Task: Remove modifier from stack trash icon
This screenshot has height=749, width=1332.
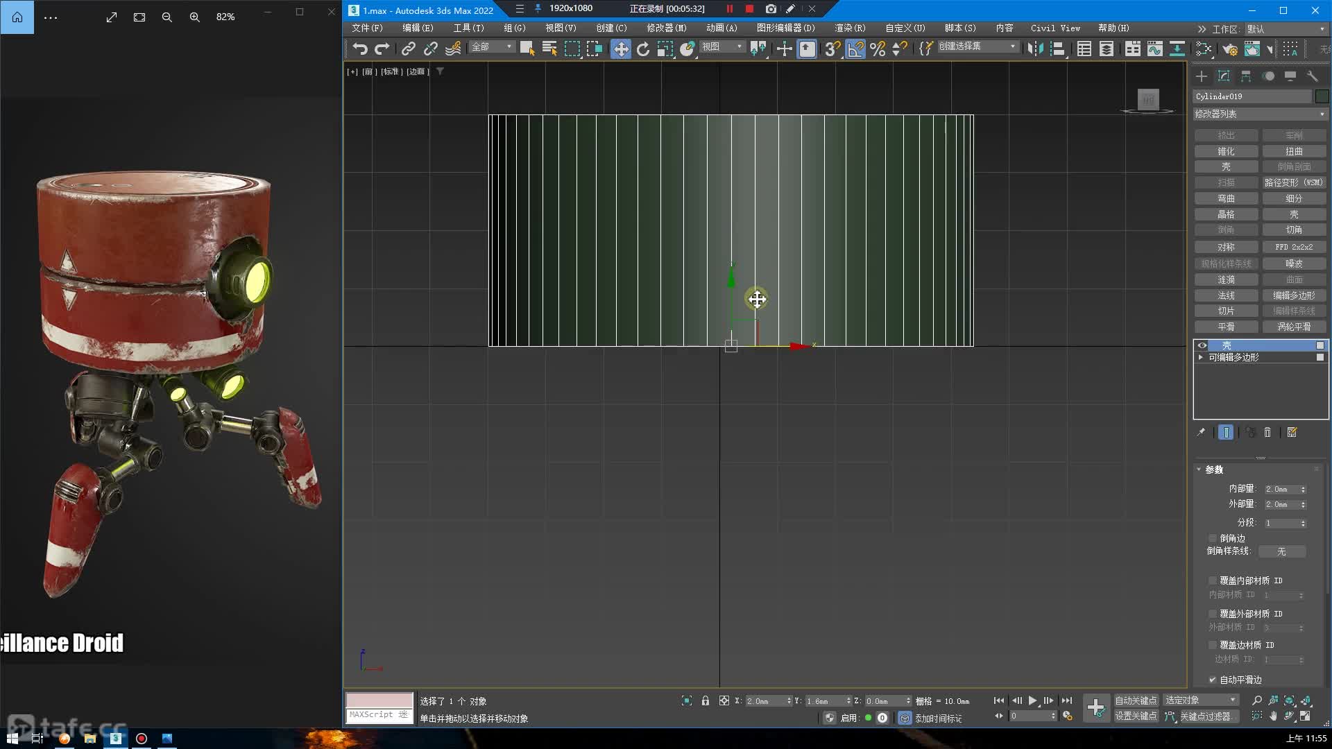Action: pyautogui.click(x=1267, y=432)
